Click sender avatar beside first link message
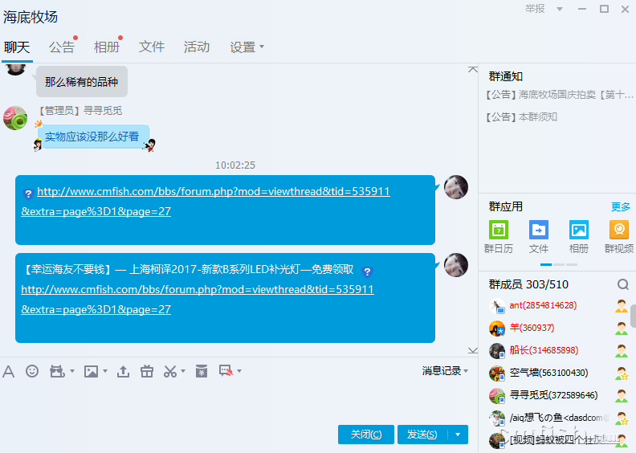Image resolution: width=636 pixels, height=453 pixels. [x=456, y=187]
